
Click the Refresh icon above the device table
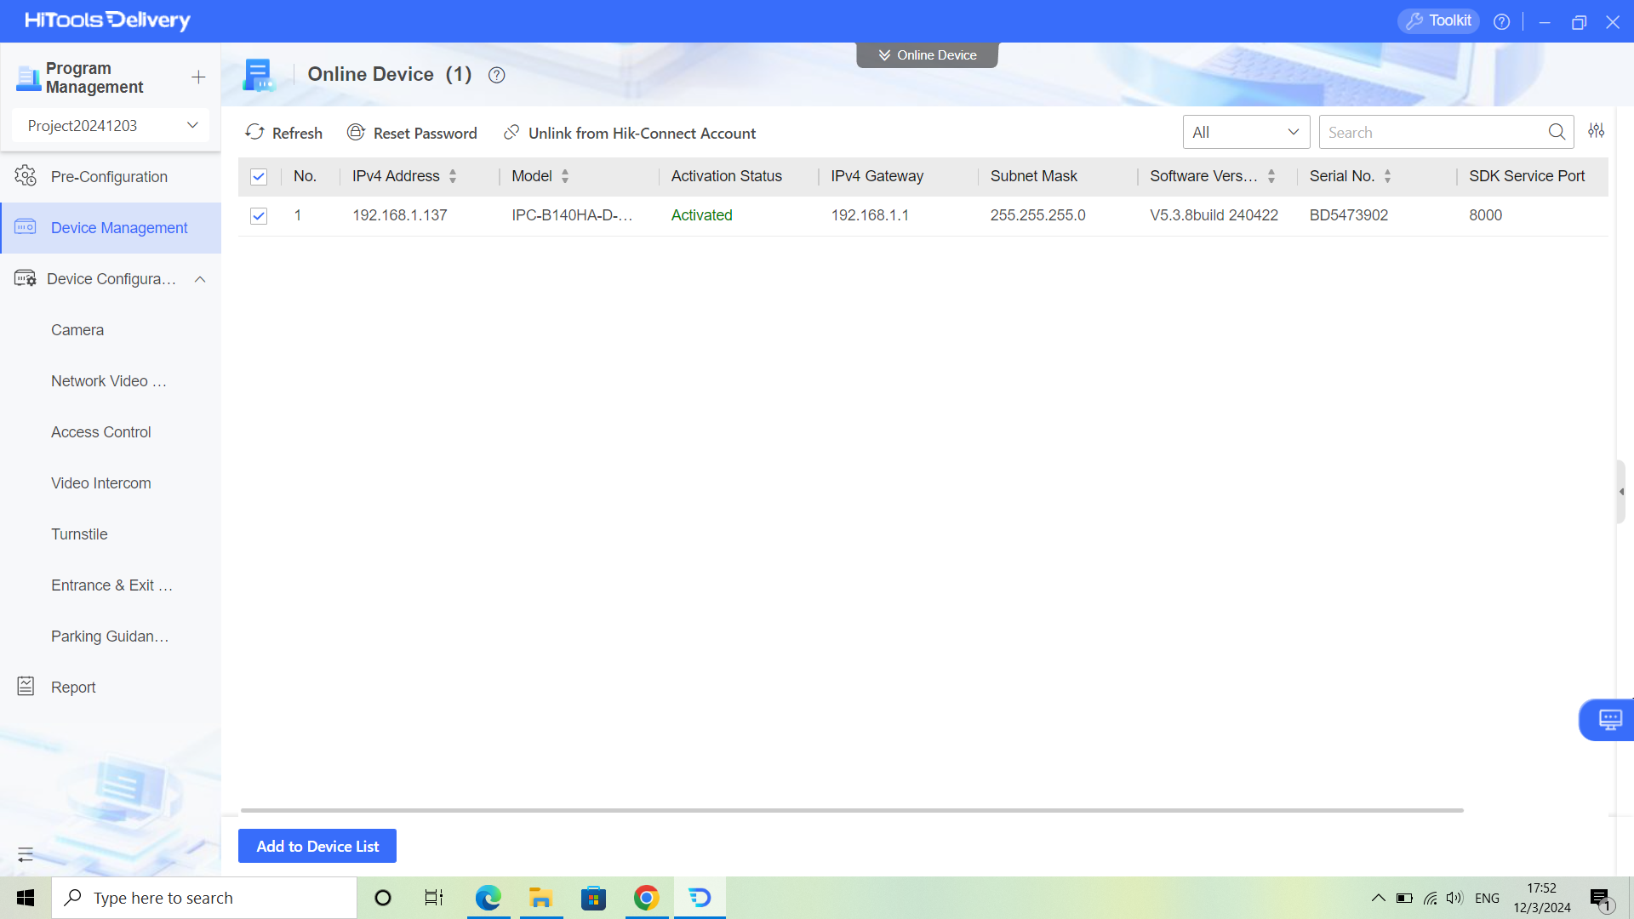256,133
